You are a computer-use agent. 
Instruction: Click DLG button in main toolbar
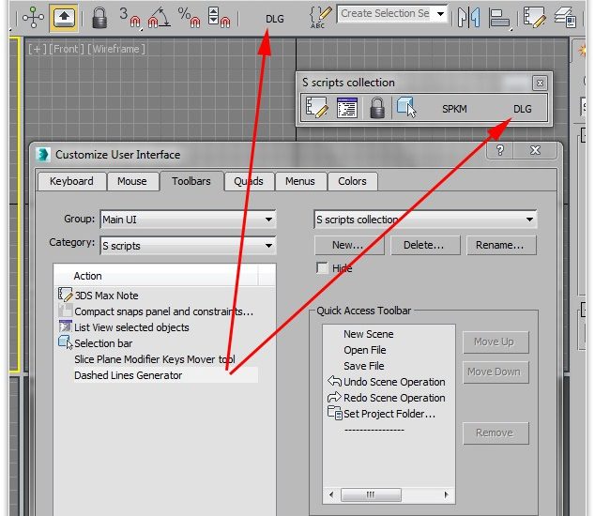point(274,17)
